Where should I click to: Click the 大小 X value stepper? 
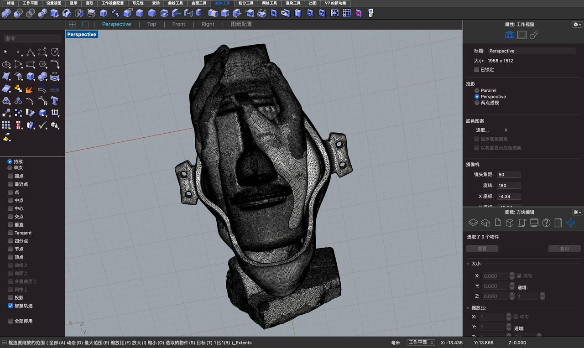(x=511, y=276)
